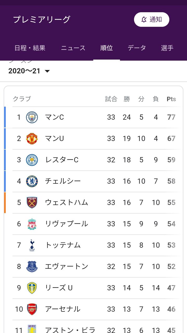Click the Chelsea club crest
The height and width of the screenshot is (333, 187).
click(32, 181)
